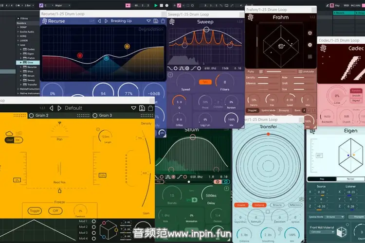Viewport: 365px width, 243px height.
Task: Click the purple scale mode icon in toolbar
Action: [x=41, y=5]
